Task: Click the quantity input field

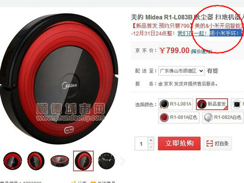Action: coord(141,144)
